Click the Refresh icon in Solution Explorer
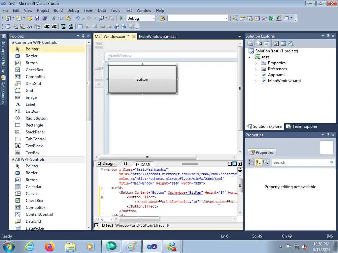This screenshot has width=338, height=253. point(267,44)
